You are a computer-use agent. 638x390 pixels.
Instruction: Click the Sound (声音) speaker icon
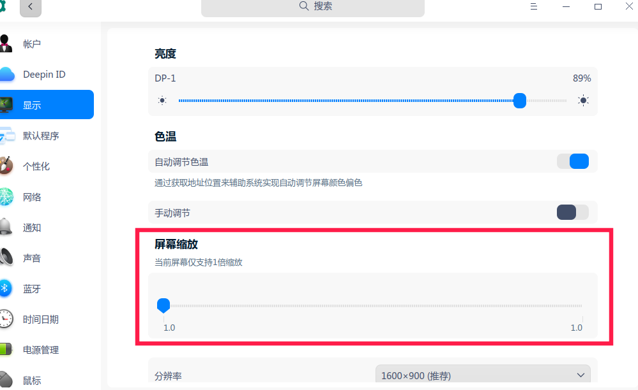click(6, 258)
